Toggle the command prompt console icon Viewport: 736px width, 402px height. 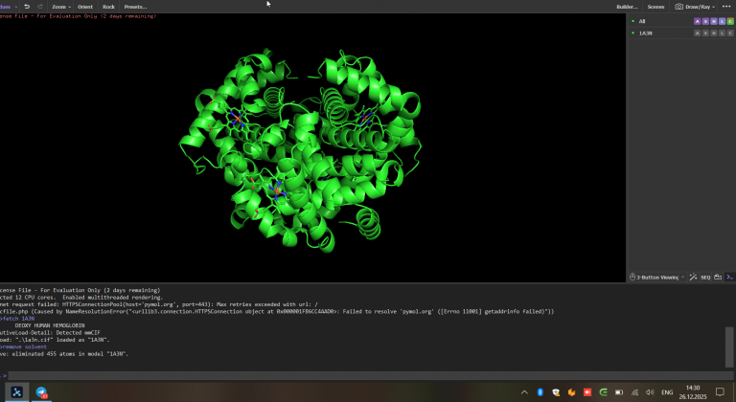730,277
